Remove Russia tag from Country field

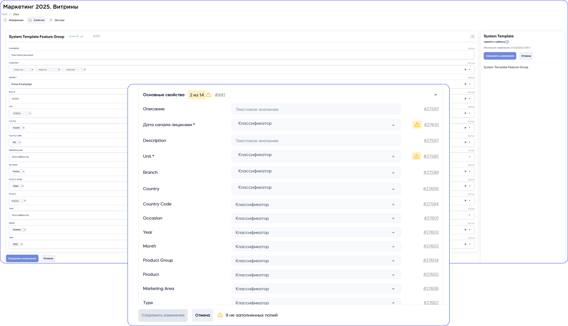click(24, 128)
